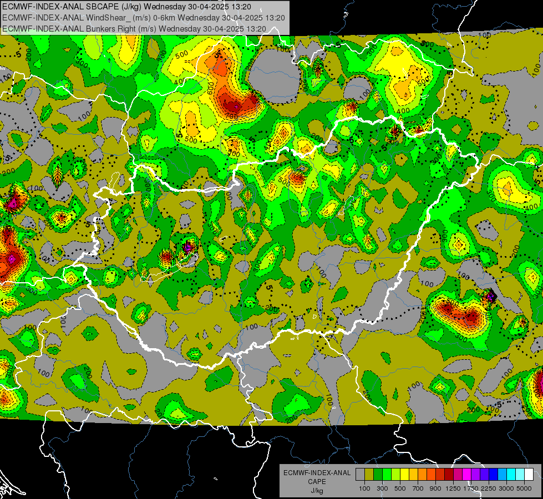Select the pure blue legend swatch
The image size is (543, 499).
click(x=494, y=474)
